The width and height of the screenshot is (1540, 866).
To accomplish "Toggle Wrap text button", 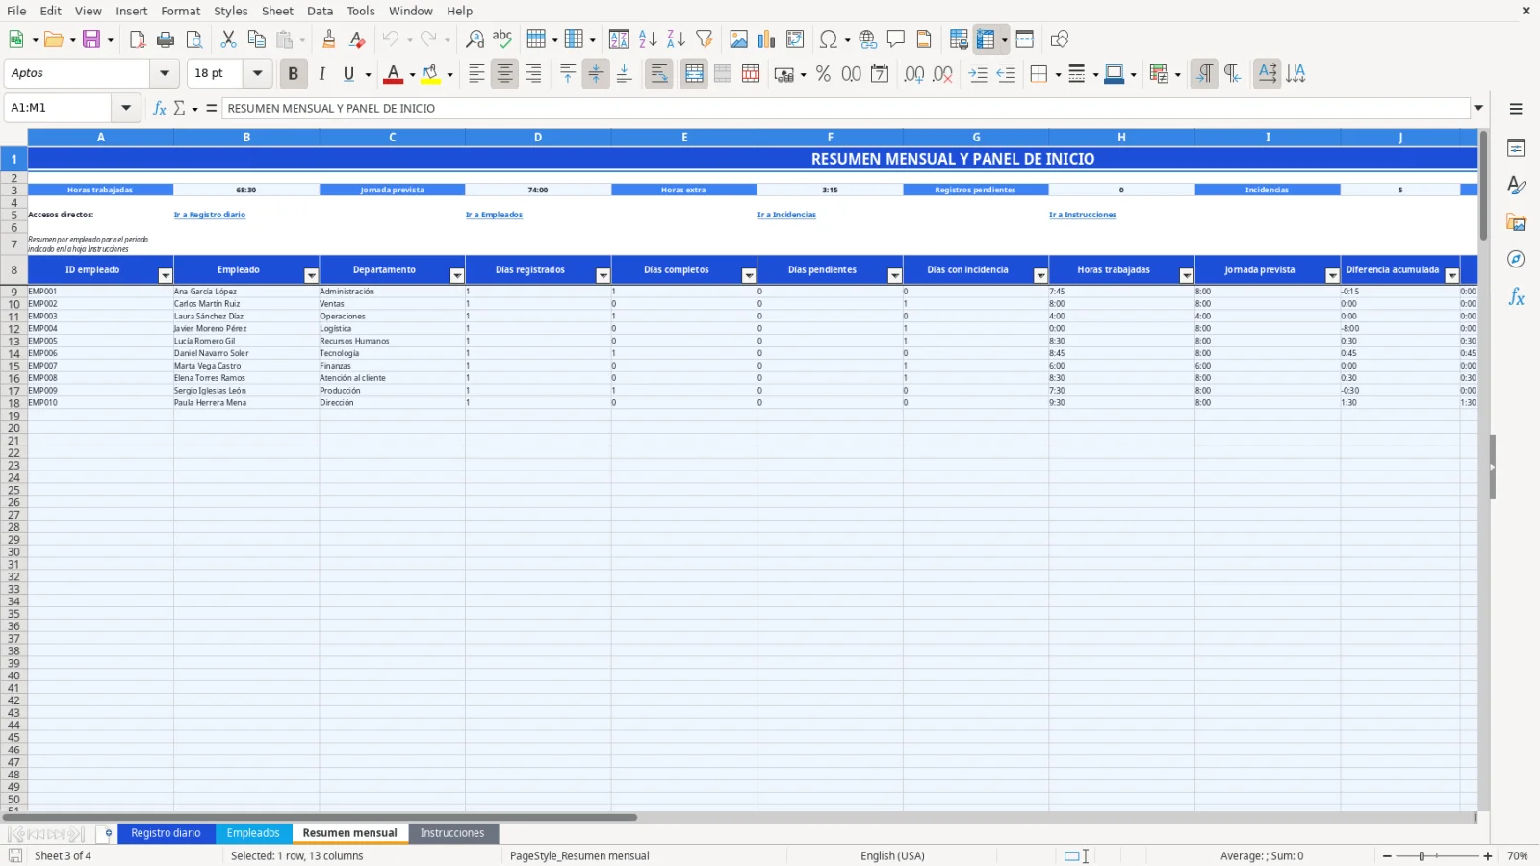I will [659, 74].
